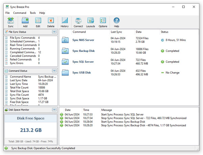The width and height of the screenshot is (203, 155).
Task: Click the File Sync Status panel icon
Action: pyautogui.click(x=6, y=32)
